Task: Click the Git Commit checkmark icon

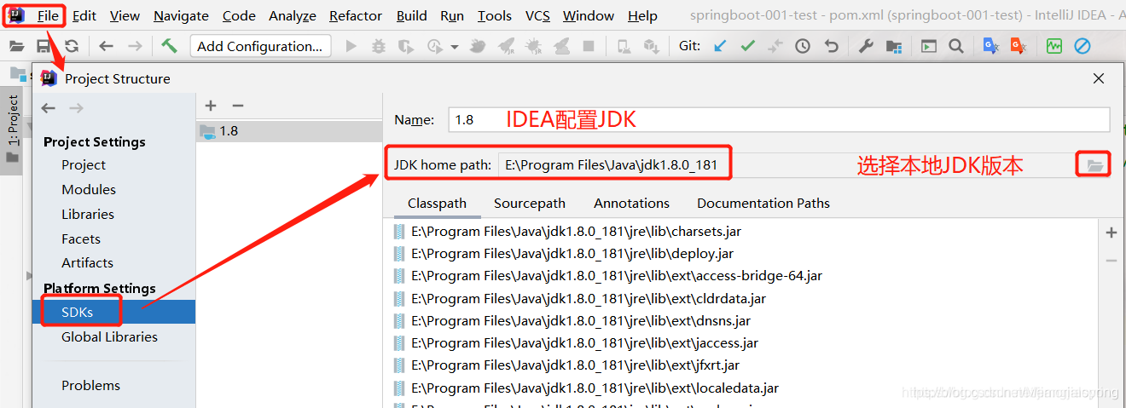Action: click(748, 46)
